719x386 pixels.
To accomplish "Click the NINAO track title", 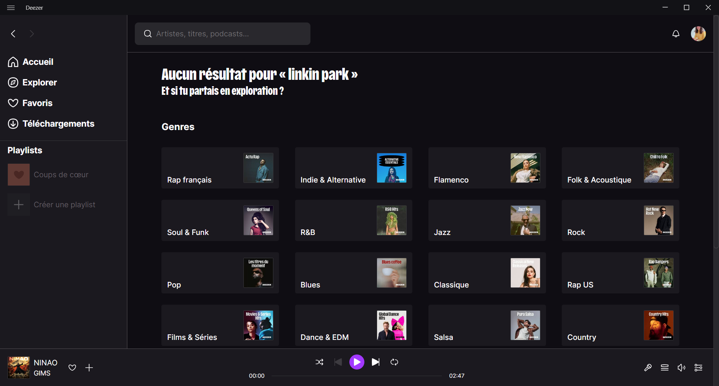I will pos(46,363).
